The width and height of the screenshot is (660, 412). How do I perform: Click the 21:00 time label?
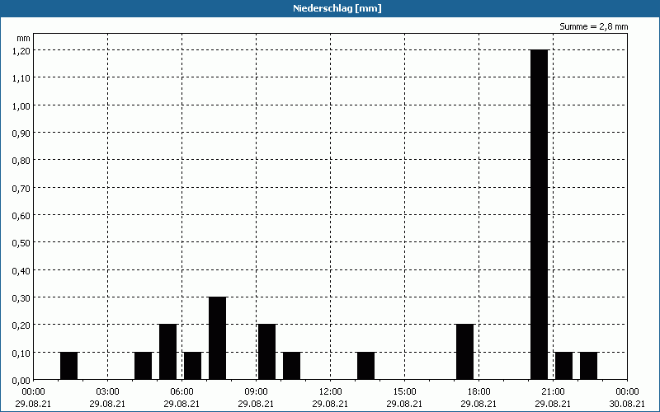click(x=553, y=392)
